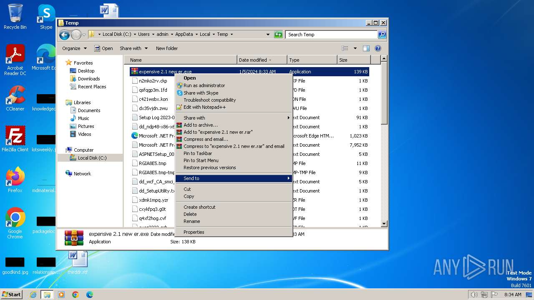Click Chrome icon in taskbar
This screenshot has width=534, height=300.
76,295
